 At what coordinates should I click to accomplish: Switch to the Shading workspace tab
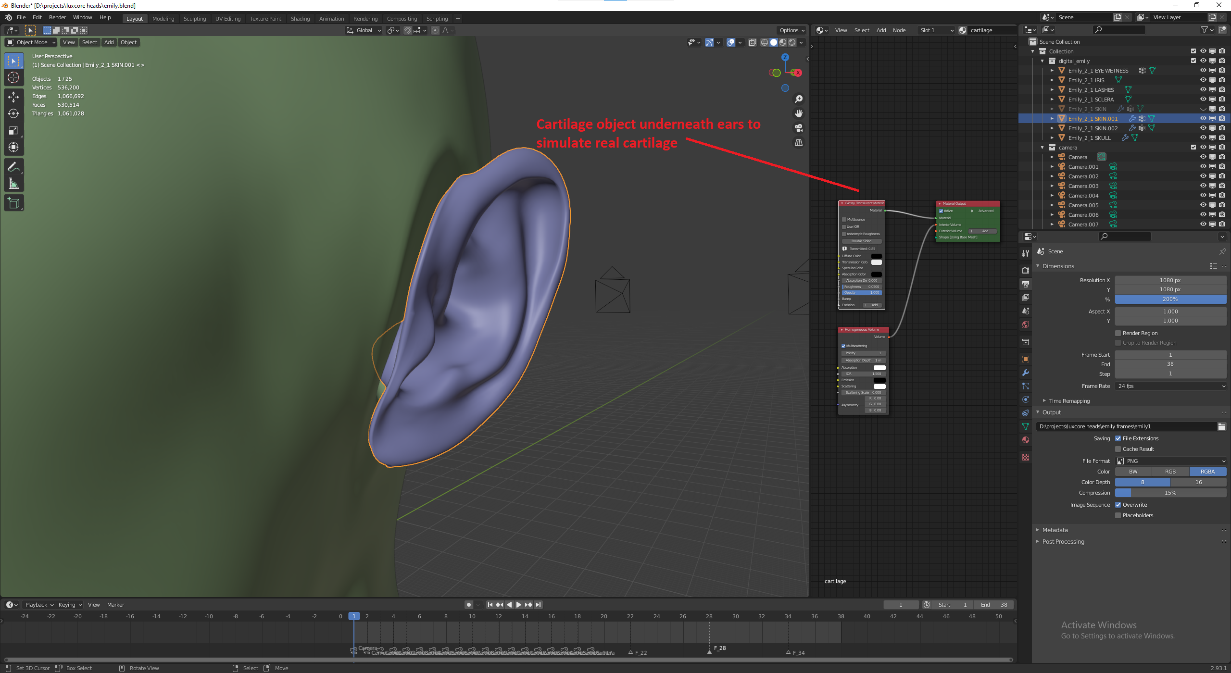300,19
